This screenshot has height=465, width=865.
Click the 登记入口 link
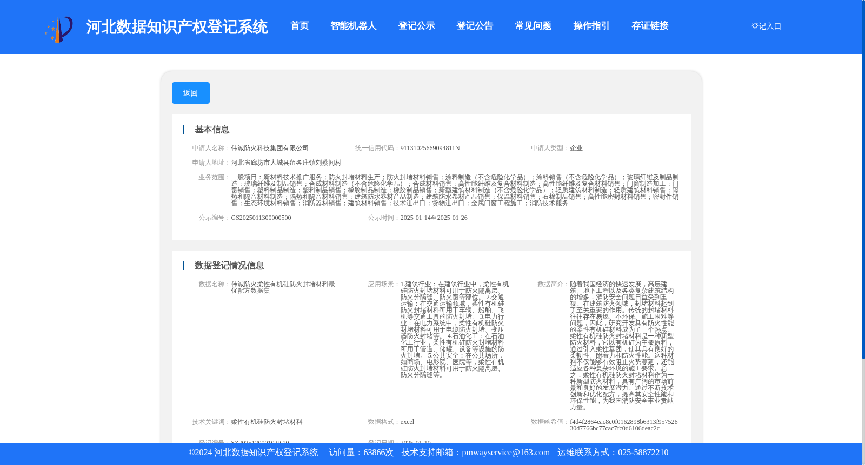[x=766, y=26]
